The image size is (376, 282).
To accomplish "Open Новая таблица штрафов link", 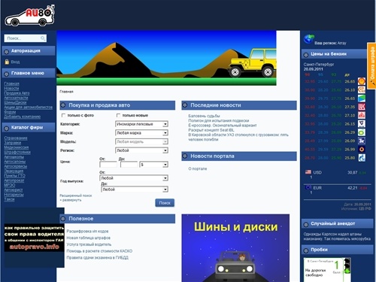I will pyautogui.click(x=88, y=238).
